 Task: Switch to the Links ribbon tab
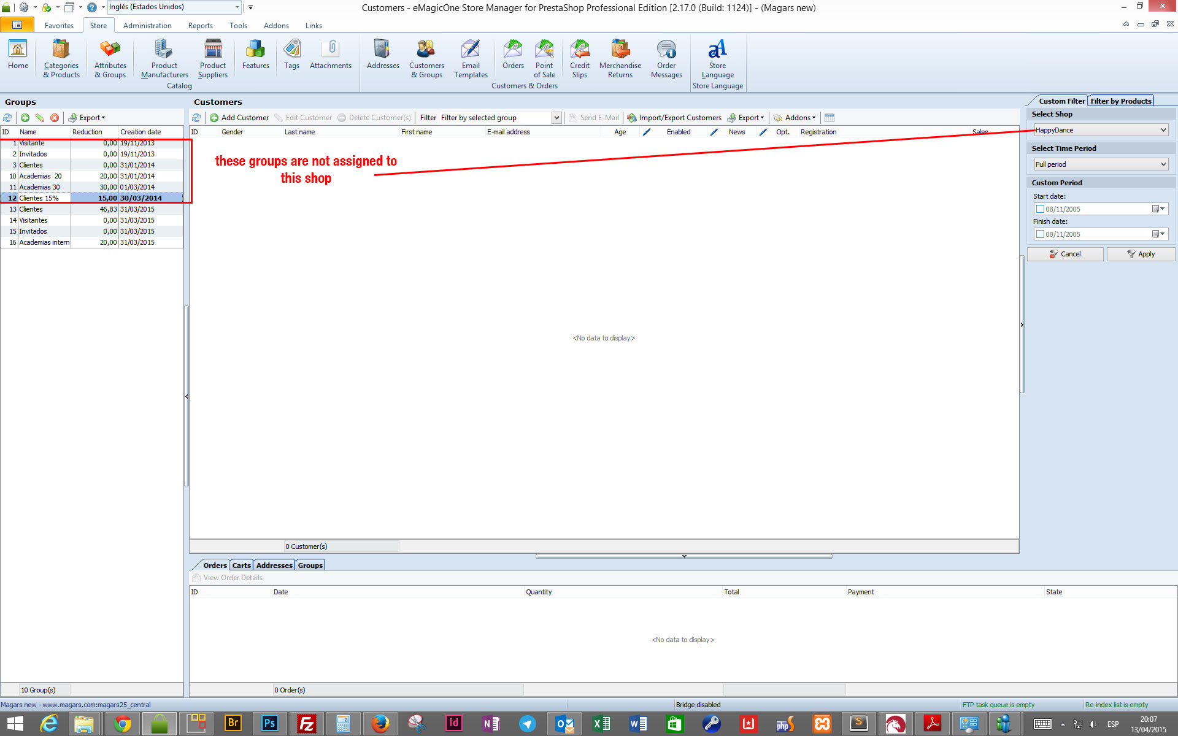click(314, 26)
